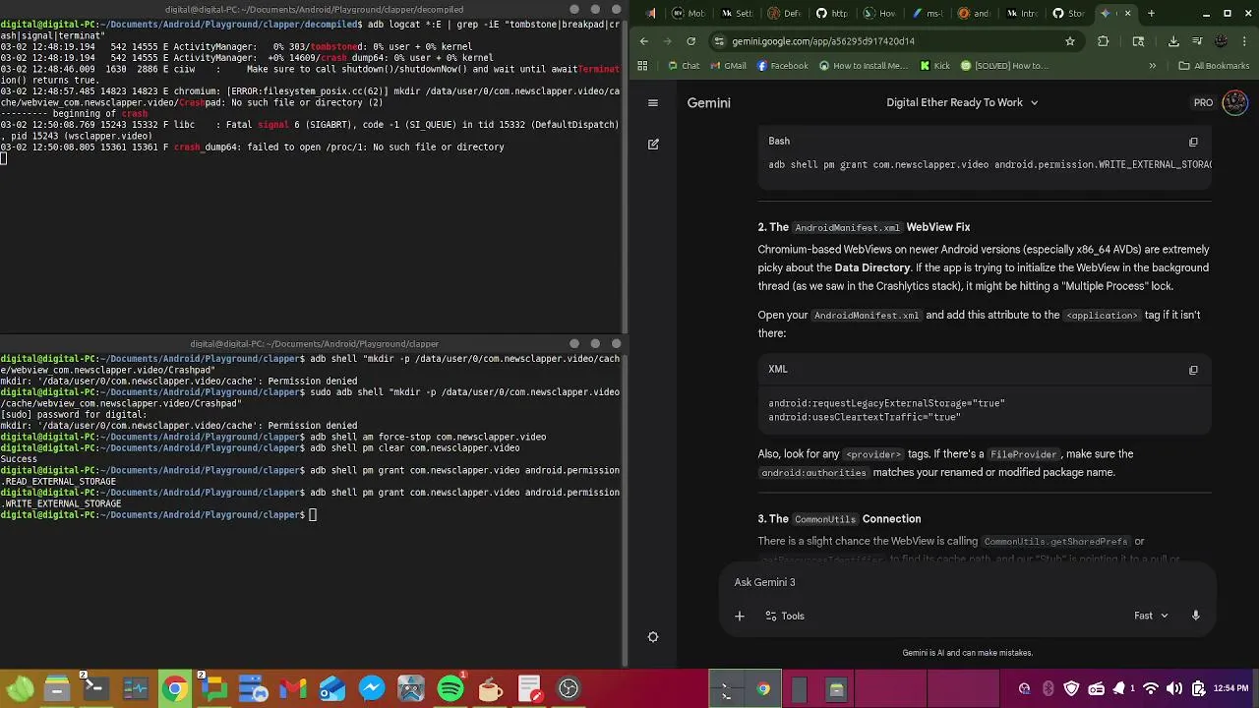Open Chrome media controls icon
This screenshot has height=708, width=1259.
[1197, 41]
